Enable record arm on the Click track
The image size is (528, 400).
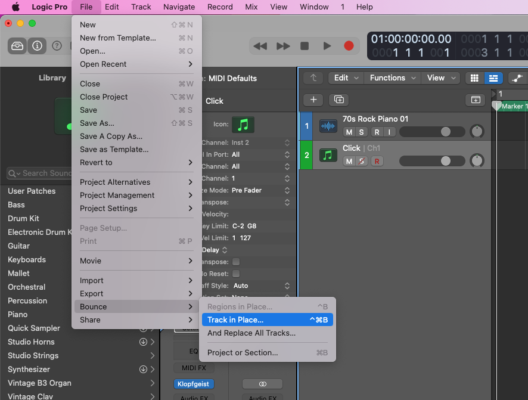click(377, 161)
